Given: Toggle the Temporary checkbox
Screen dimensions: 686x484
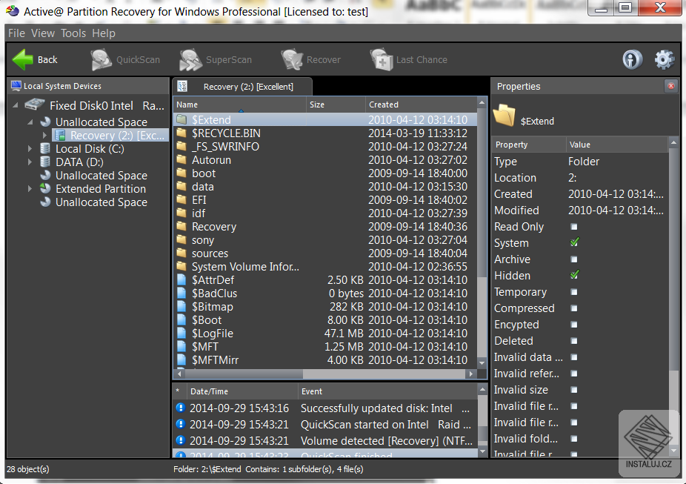Looking at the screenshot, I should tap(574, 292).
